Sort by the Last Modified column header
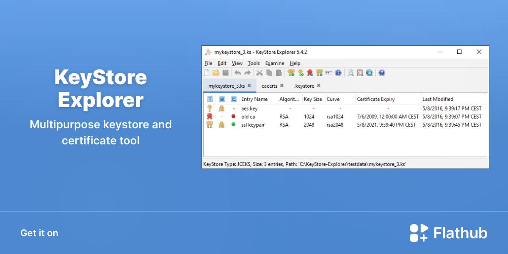 (454, 99)
